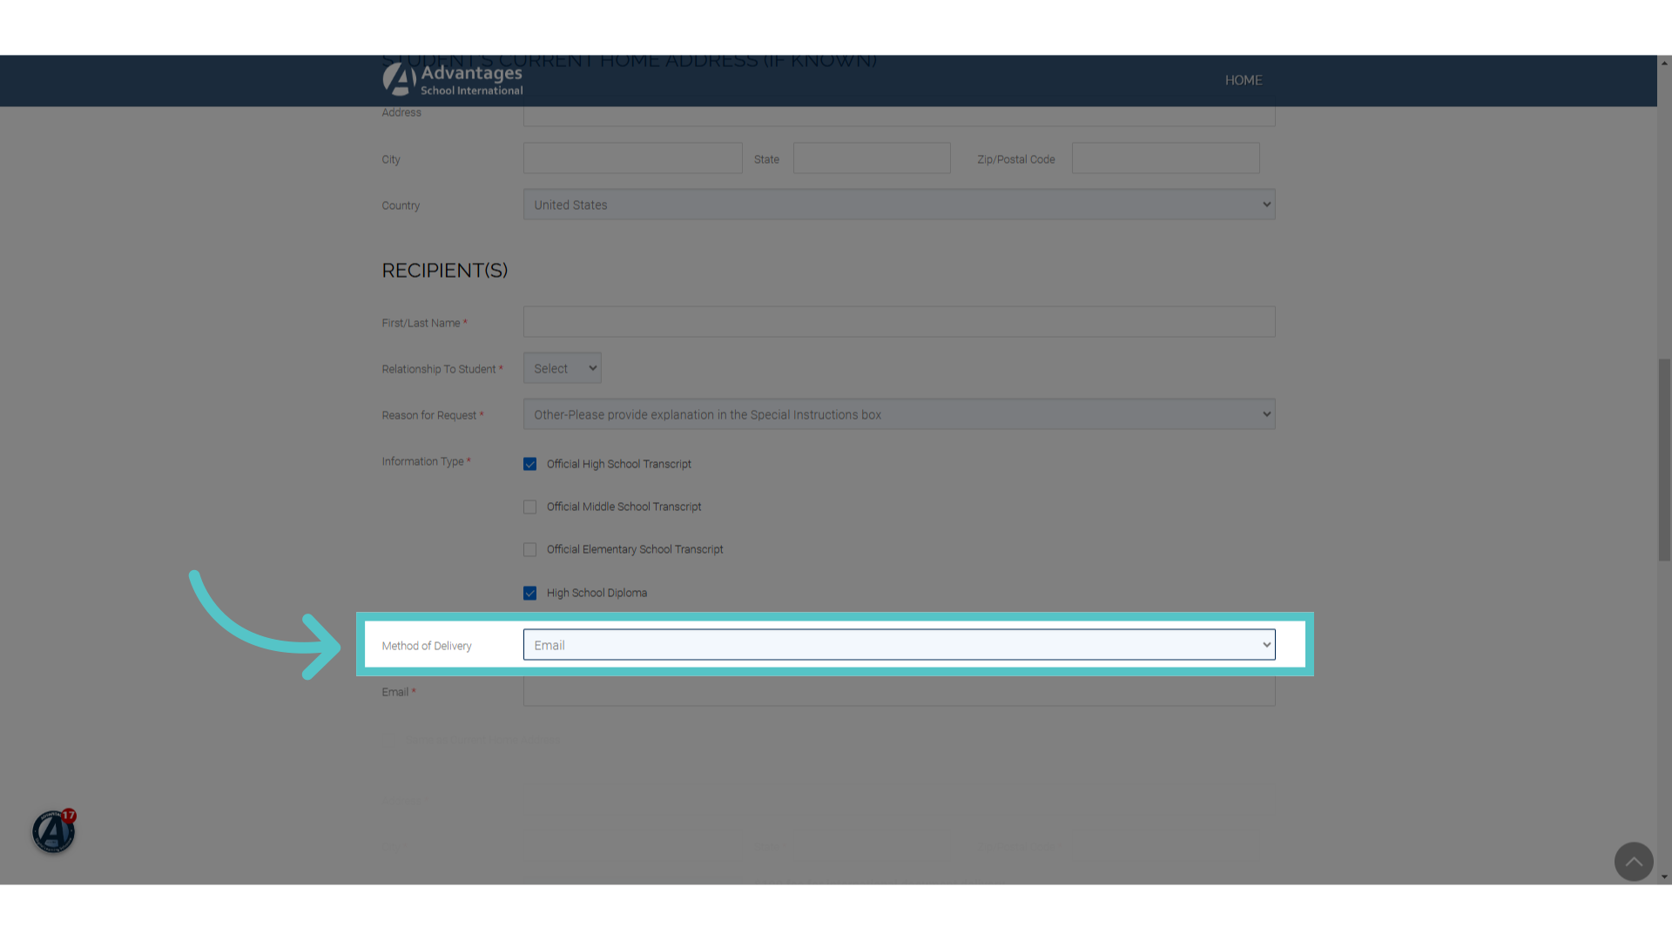
Task: Open the Country dropdown showing United States
Action: point(899,205)
